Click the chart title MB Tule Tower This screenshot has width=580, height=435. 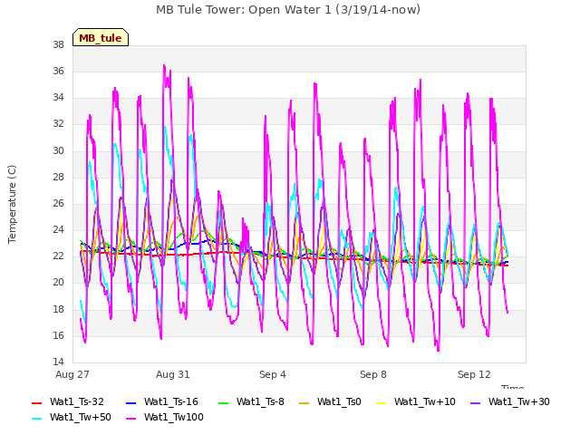288,10
